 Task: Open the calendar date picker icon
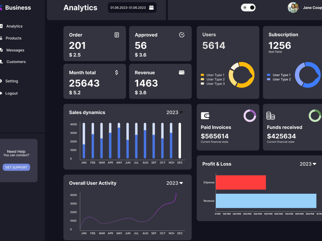tap(151, 8)
